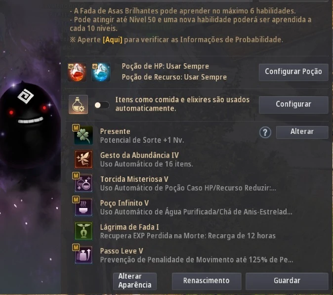The image size is (333, 295).
Task: Select the Poço Infinito V bowl icon
Action: click(83, 207)
